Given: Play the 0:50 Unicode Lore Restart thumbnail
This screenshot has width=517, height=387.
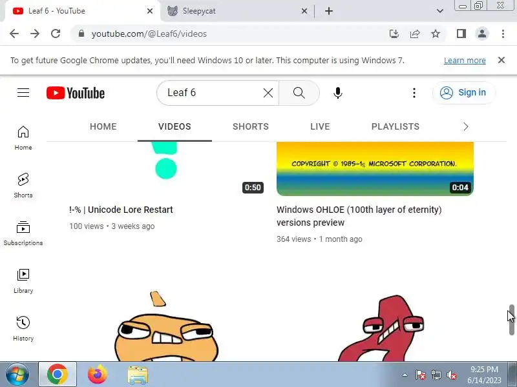Looking at the screenshot, I should coord(167,169).
